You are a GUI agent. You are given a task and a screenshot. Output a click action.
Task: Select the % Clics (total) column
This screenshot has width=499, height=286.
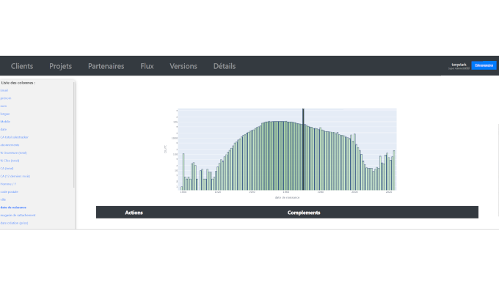tap(10, 161)
